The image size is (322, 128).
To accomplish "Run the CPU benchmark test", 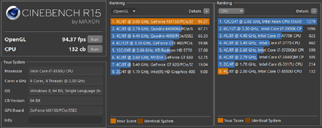I will click(x=95, y=49).
